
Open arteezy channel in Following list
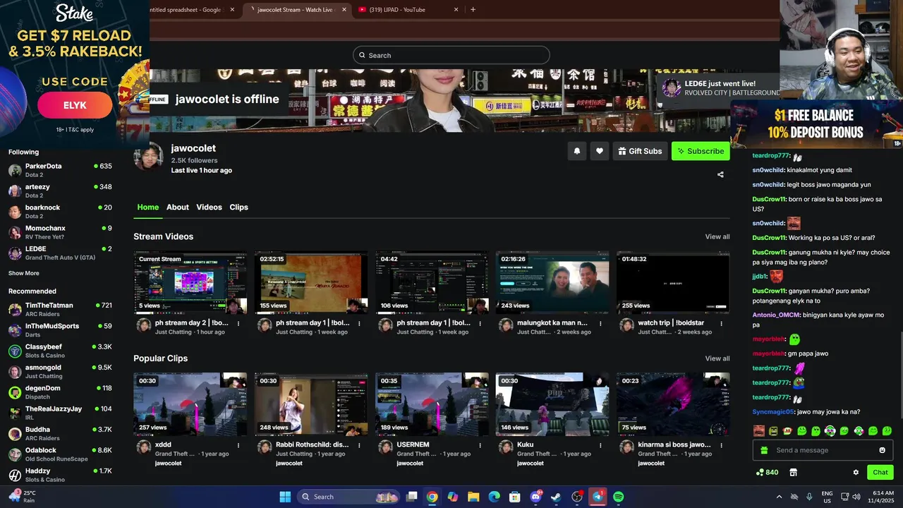pyautogui.click(x=60, y=190)
